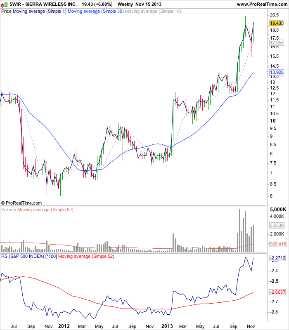
Task: Click the 5,000K volume axis label
Action: click(278, 210)
